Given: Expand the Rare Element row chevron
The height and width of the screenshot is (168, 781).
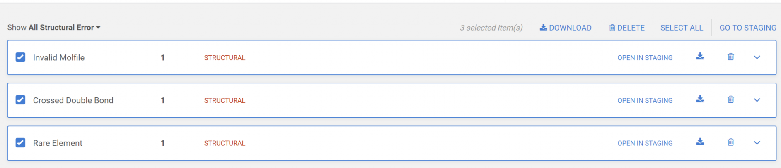Looking at the screenshot, I should coord(757,143).
